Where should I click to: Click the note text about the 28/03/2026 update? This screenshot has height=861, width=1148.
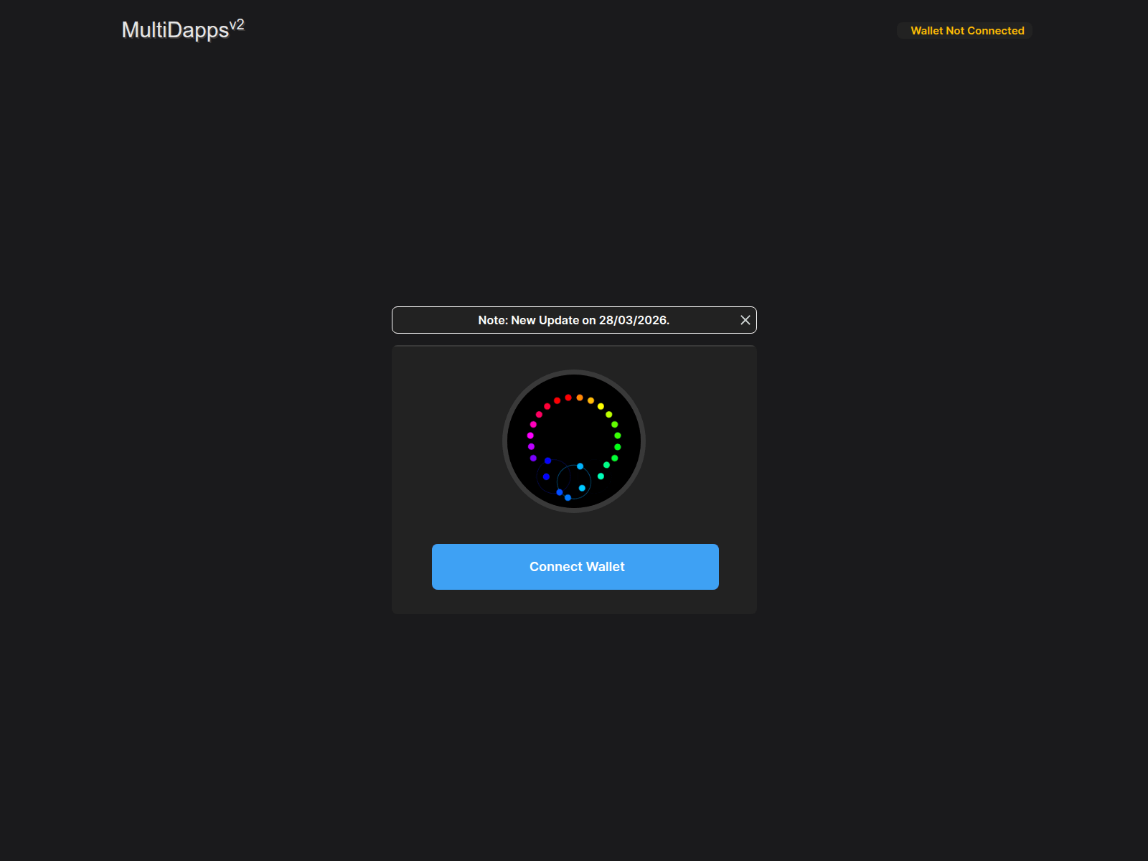(573, 320)
